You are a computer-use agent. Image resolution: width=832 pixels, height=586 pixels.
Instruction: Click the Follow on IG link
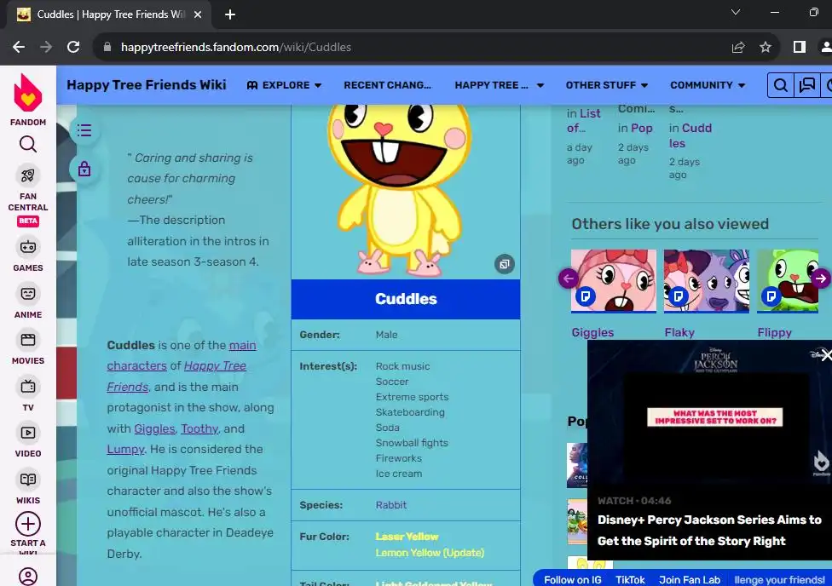[x=573, y=580]
